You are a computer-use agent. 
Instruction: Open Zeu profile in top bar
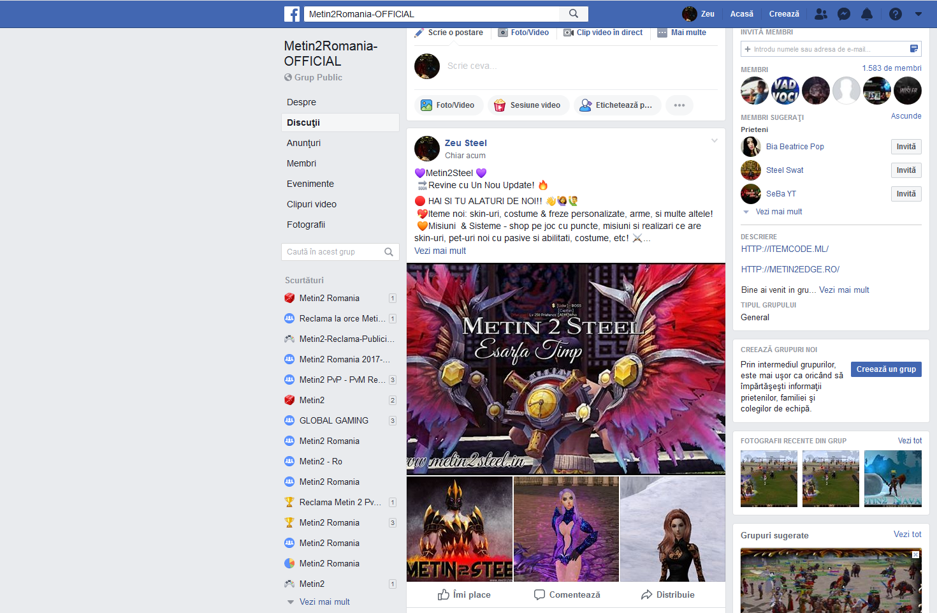click(699, 14)
